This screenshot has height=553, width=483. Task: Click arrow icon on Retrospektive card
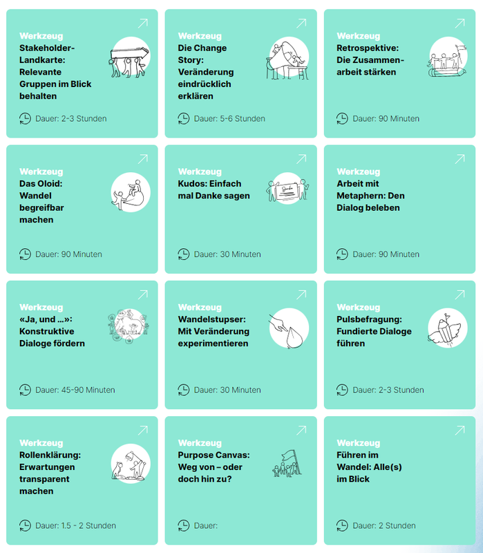(x=460, y=24)
